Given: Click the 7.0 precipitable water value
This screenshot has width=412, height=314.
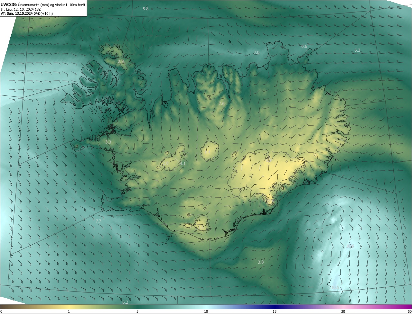Looking at the screenshot, I should point(257,52).
